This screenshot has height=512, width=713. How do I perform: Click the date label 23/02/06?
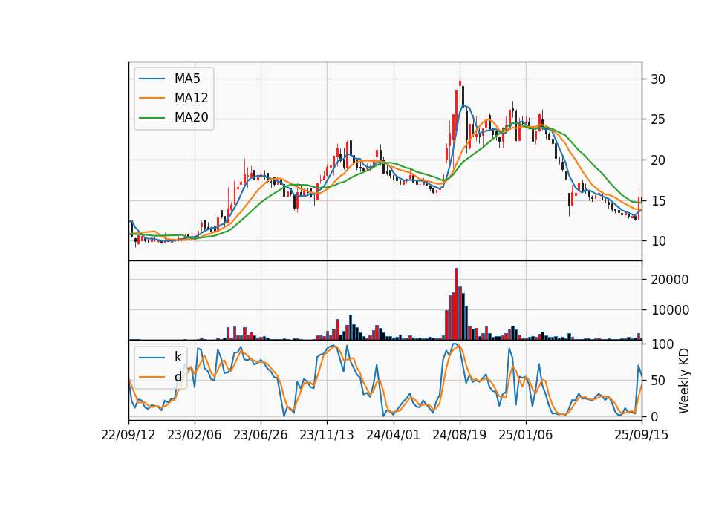tap(194, 436)
